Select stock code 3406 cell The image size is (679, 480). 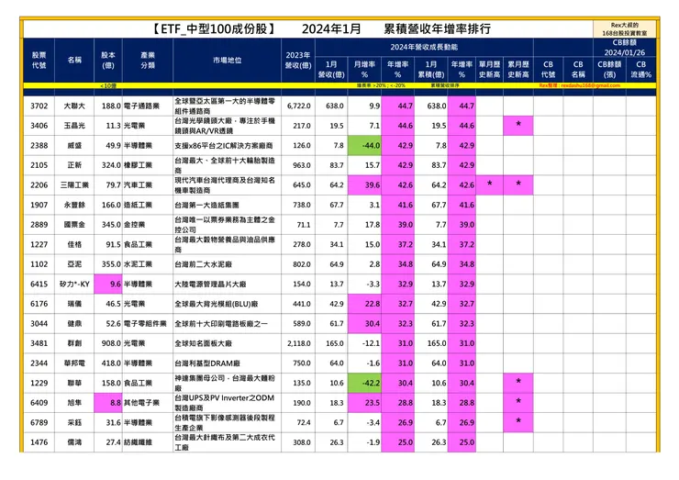click(39, 126)
